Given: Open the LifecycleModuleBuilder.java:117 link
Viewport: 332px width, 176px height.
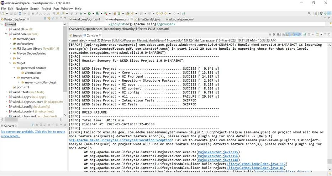Looking at the screenshot, I should (x=256, y=164).
